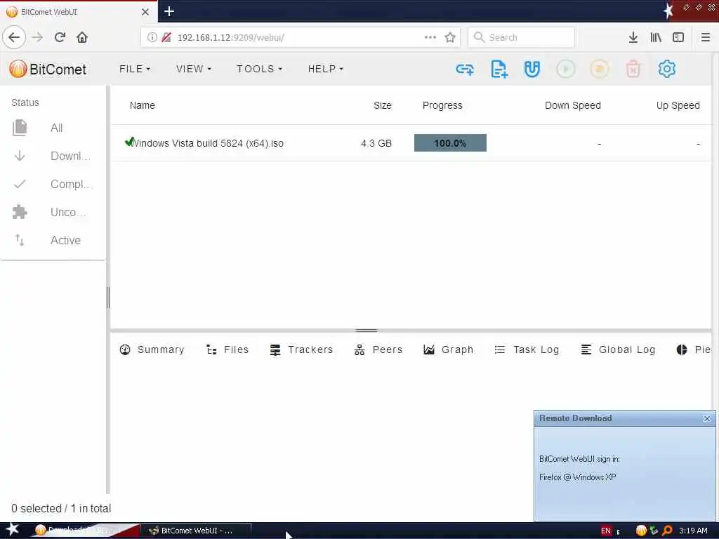Screen dimensions: 719x539
Task: Select the Uncompleted status filter
Action: [53, 212]
